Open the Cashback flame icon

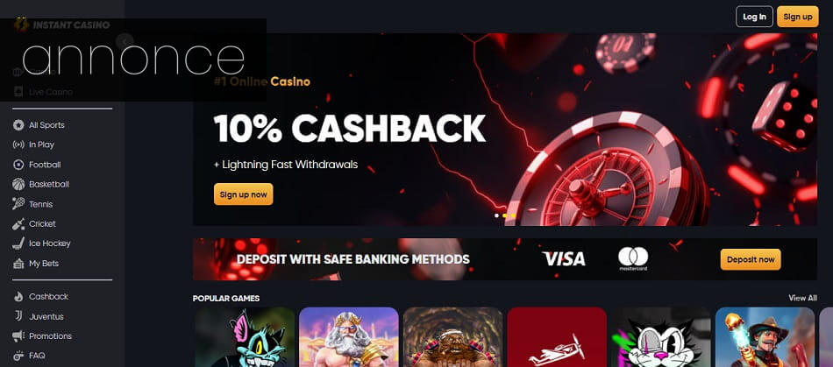18,296
